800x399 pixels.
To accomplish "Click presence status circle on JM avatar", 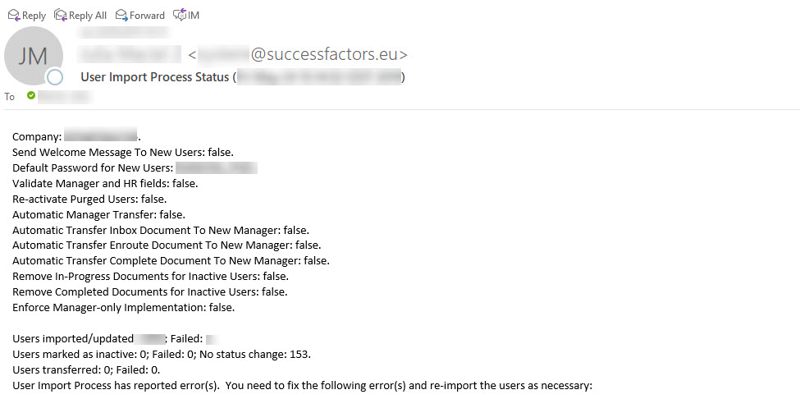I will [x=55, y=77].
